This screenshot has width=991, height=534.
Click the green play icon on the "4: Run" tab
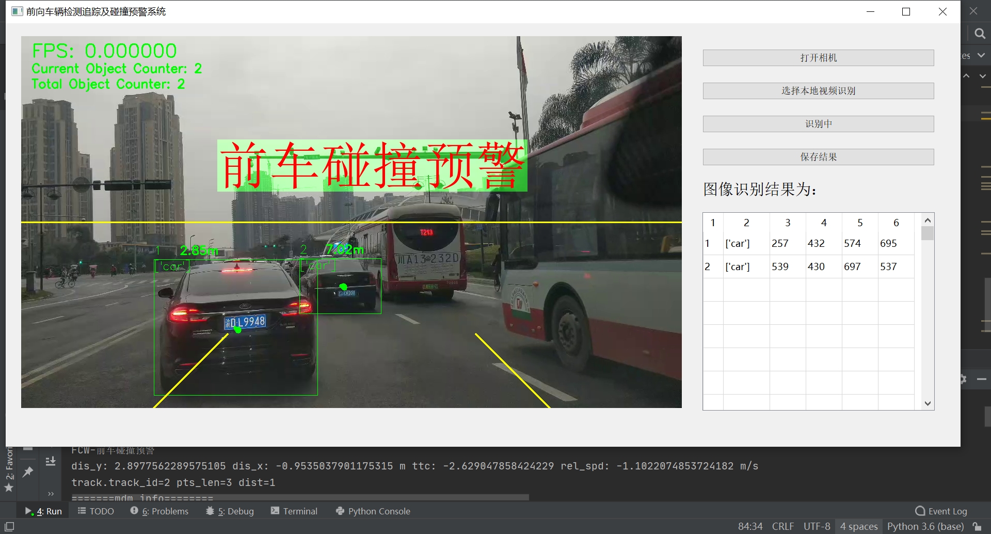click(x=29, y=510)
